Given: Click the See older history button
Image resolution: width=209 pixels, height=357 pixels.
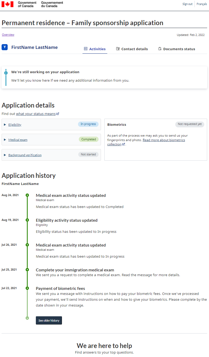Looking at the screenshot, I should pos(49,320).
